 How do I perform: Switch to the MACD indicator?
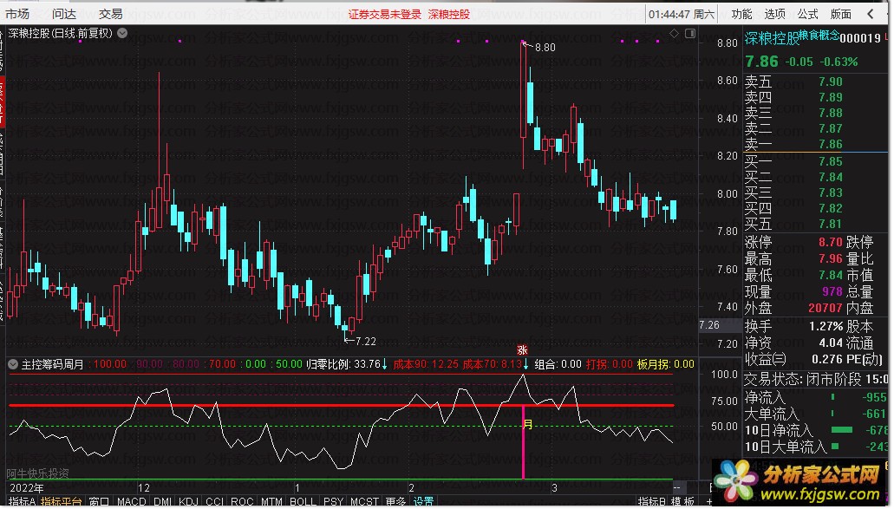coord(132,501)
